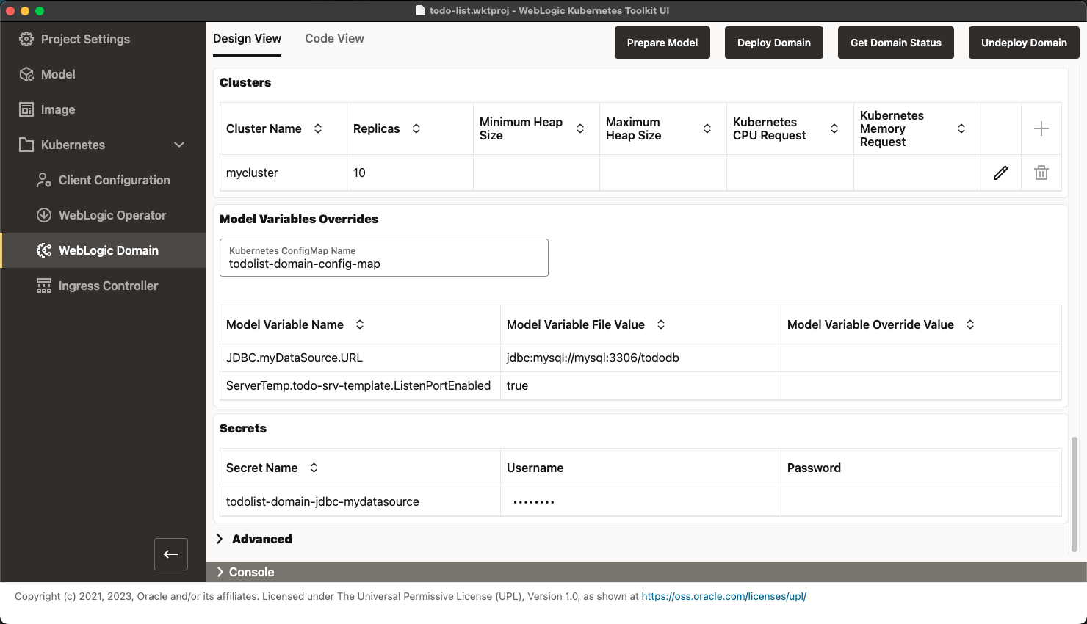Screen dimensions: 1087x624
Task: Click the masked Username dots cell
Action: (x=640, y=501)
